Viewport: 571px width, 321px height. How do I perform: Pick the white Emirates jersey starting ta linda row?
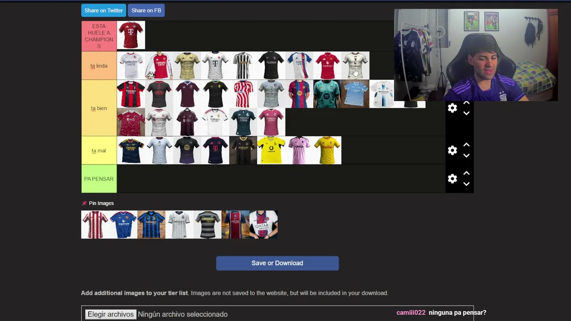131,66
